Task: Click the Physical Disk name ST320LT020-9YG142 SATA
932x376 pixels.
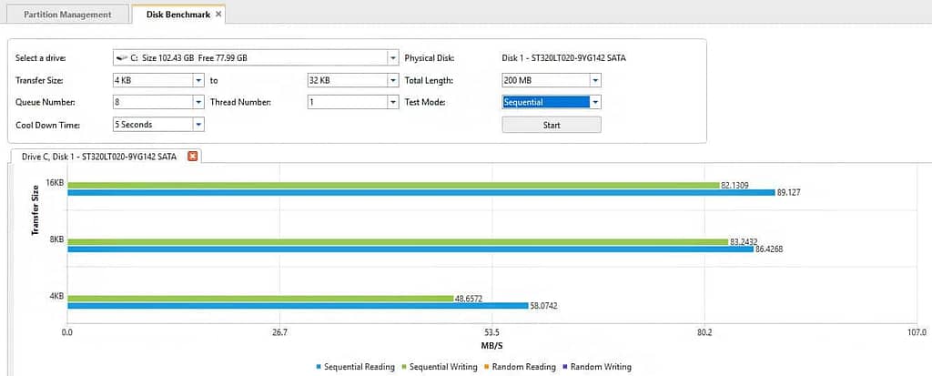Action: 563,58
